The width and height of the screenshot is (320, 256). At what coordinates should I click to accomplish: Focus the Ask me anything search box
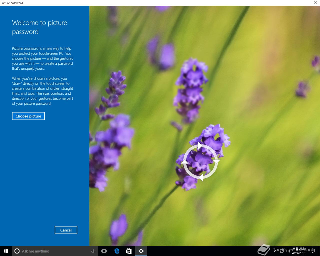coord(55,251)
